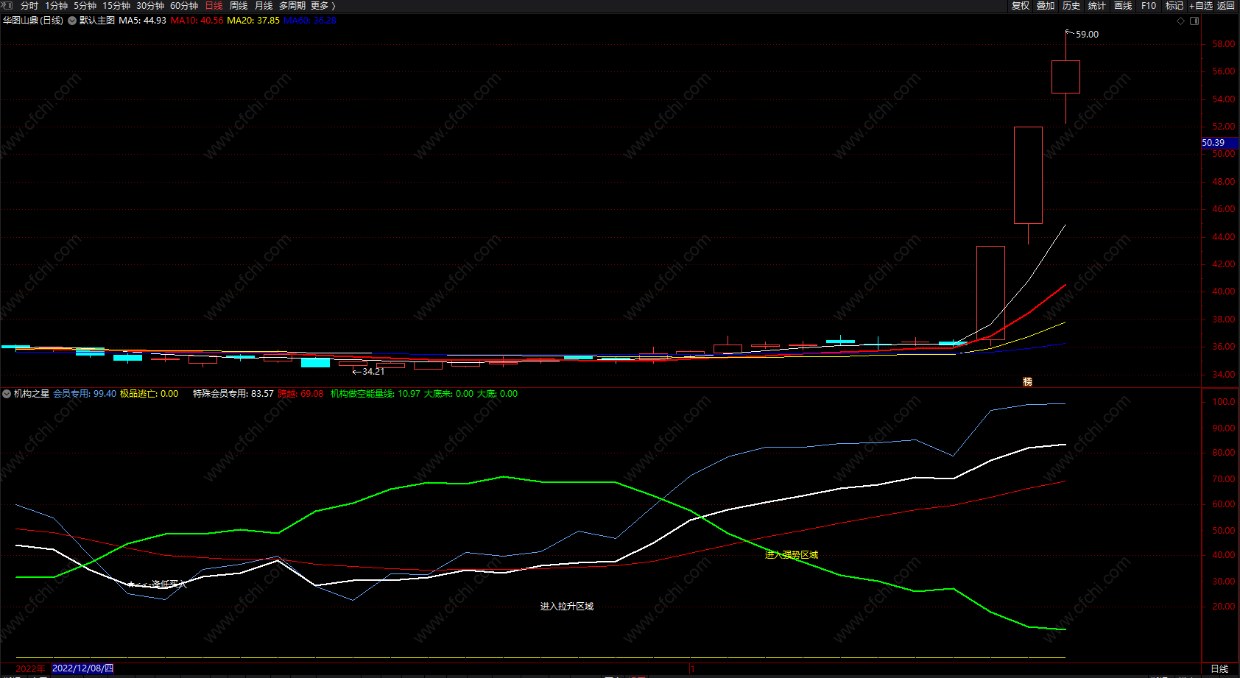Click the 机构做空能量线: 10.97 label
1240x678 pixels.
click(376, 394)
